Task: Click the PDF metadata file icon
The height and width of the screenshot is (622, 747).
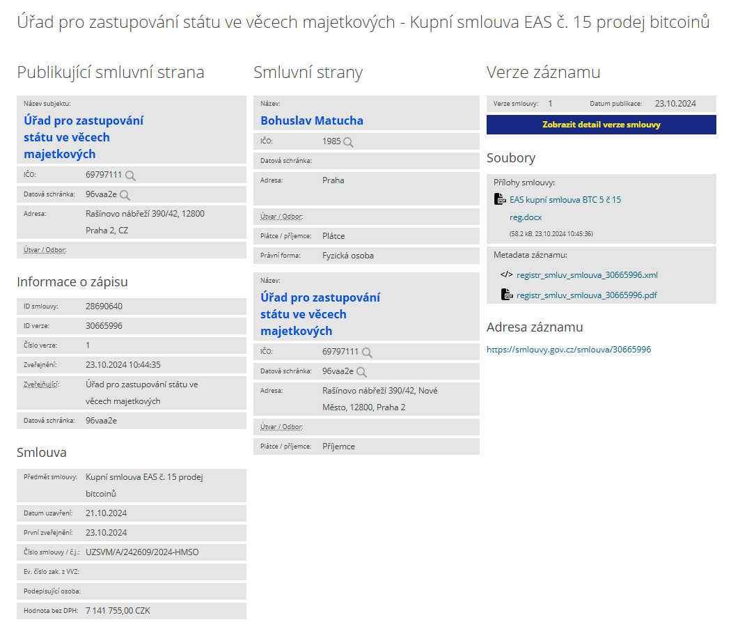Action: [x=507, y=295]
